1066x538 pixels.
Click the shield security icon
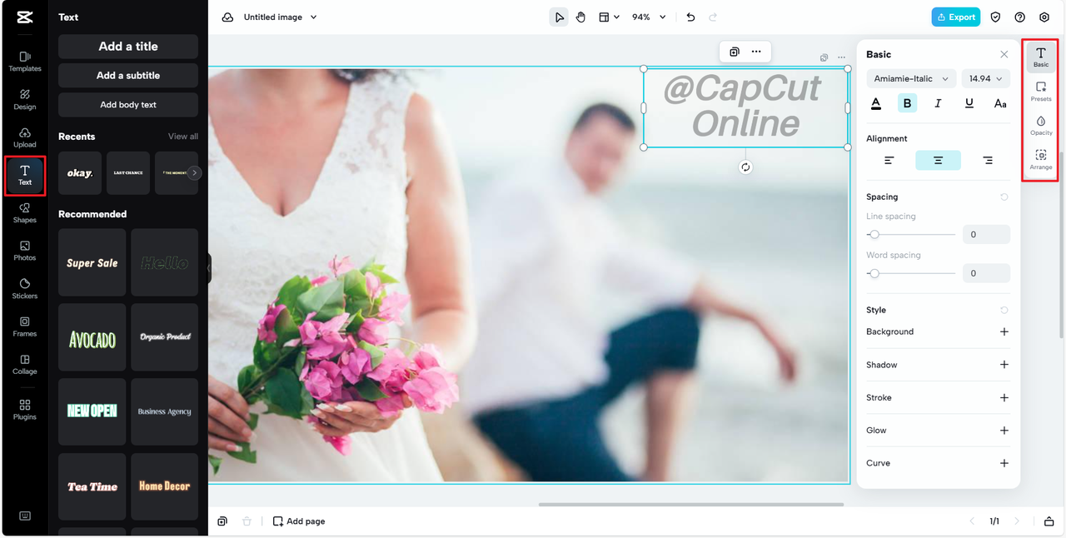(x=995, y=17)
